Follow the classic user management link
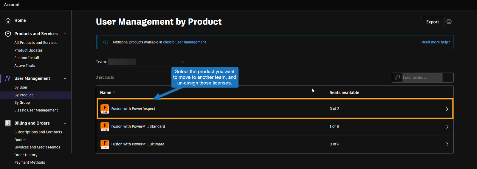 [x=185, y=42]
